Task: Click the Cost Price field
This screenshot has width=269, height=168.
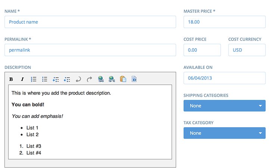Action: pos(202,50)
